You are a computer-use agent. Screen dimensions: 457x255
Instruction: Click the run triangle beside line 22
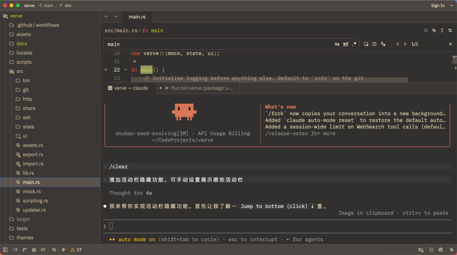[106, 70]
